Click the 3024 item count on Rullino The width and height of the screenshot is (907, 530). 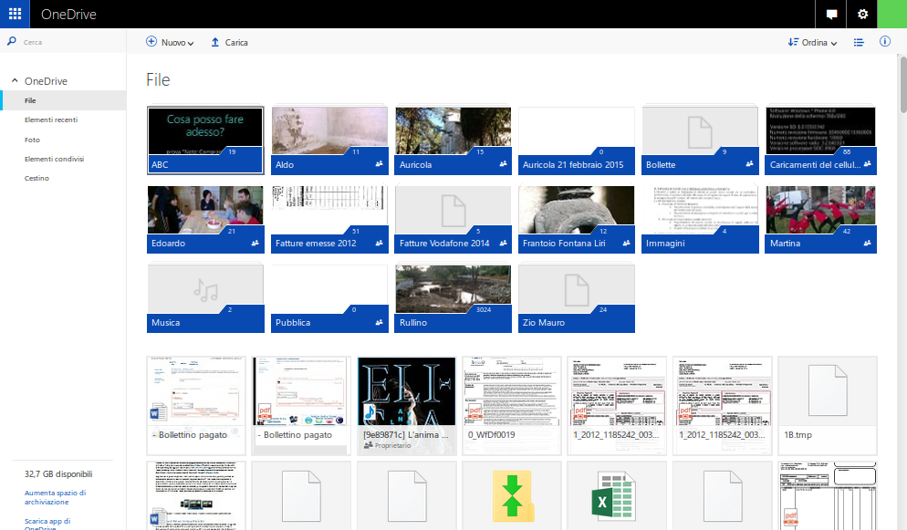484,310
